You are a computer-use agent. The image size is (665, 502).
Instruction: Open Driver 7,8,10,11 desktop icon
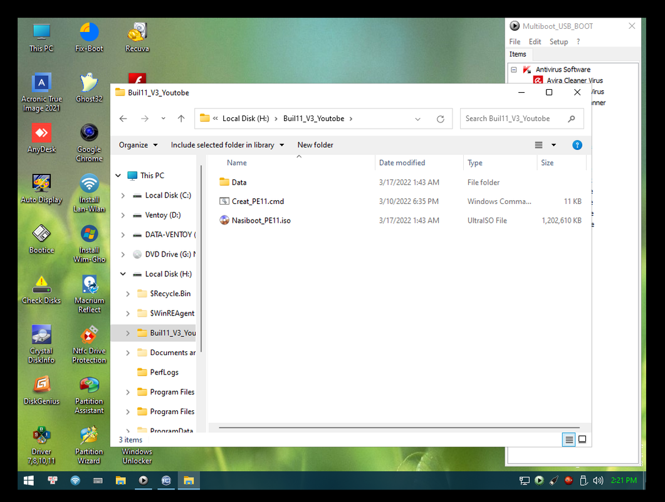click(41, 445)
